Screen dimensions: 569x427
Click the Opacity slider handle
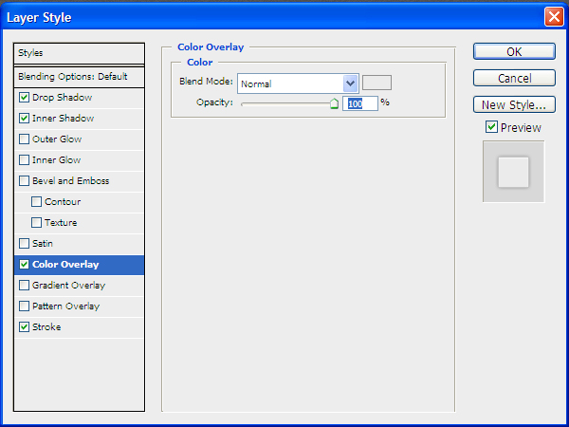tap(334, 103)
